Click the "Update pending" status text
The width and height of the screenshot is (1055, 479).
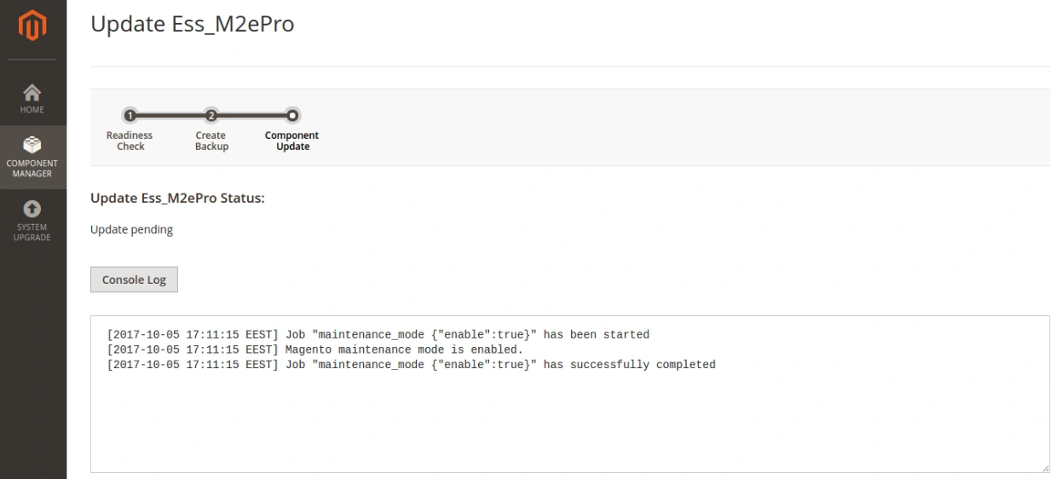pos(131,229)
